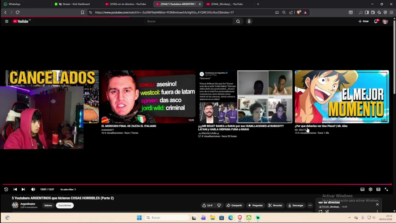Viewport: 396px width, 223px height.
Task: Open the more actions three-dot menu
Action: coord(310,205)
